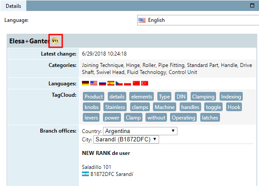Click the Czech flag language icon

point(119,83)
